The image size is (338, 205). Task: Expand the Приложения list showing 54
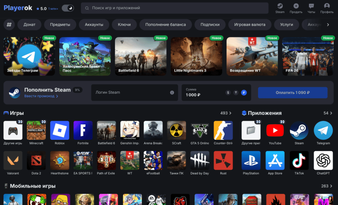pyautogui.click(x=328, y=113)
